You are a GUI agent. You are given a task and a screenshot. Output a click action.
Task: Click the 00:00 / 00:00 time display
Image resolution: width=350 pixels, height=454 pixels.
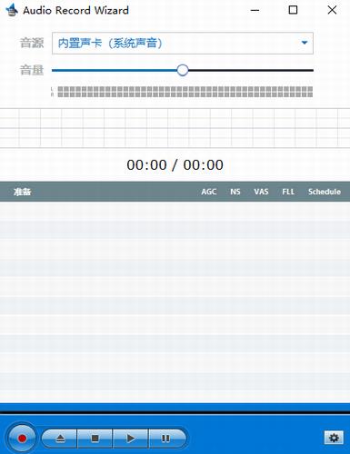click(x=175, y=165)
